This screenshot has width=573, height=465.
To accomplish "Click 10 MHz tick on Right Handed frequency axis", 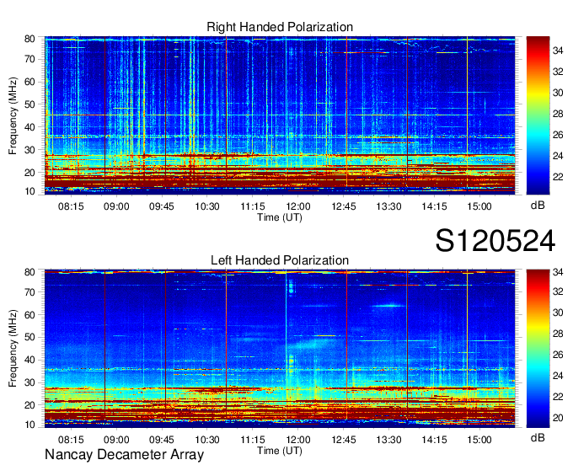I will point(29,191).
